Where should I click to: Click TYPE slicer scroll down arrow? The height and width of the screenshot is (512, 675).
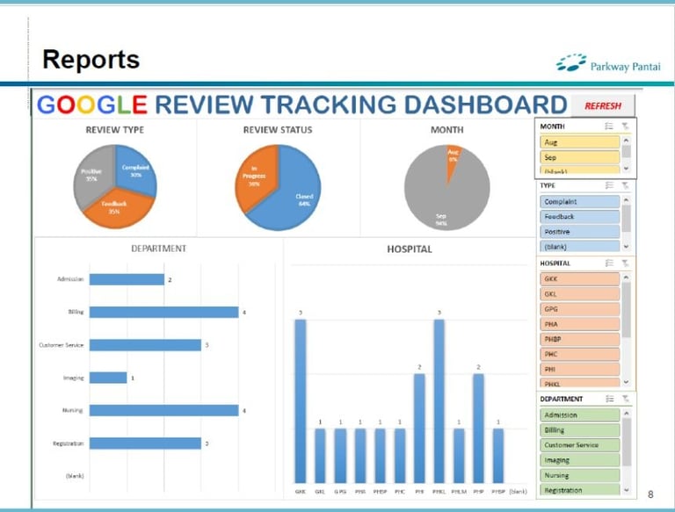pyautogui.click(x=627, y=247)
